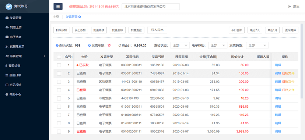This screenshot has height=140, width=305.
Task: Click the hamburger menu toggle button
Action: pos(58,6)
